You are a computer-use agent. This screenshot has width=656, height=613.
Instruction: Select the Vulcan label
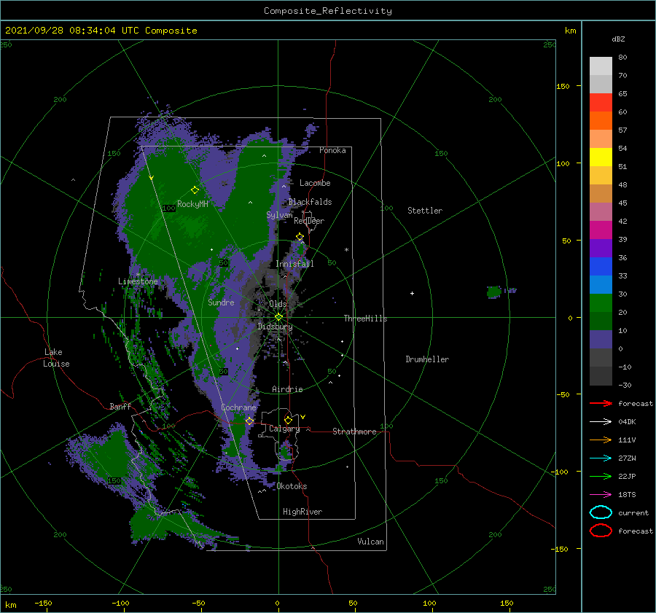pyautogui.click(x=371, y=542)
